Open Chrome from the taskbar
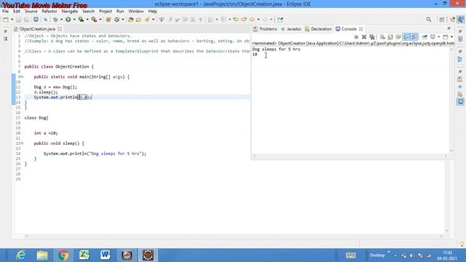The height and width of the screenshot is (262, 466). click(63, 255)
